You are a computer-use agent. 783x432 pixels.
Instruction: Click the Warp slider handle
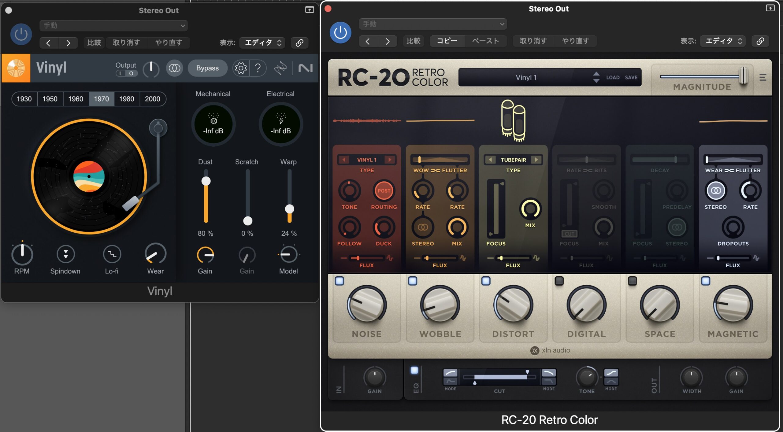pyautogui.click(x=289, y=209)
